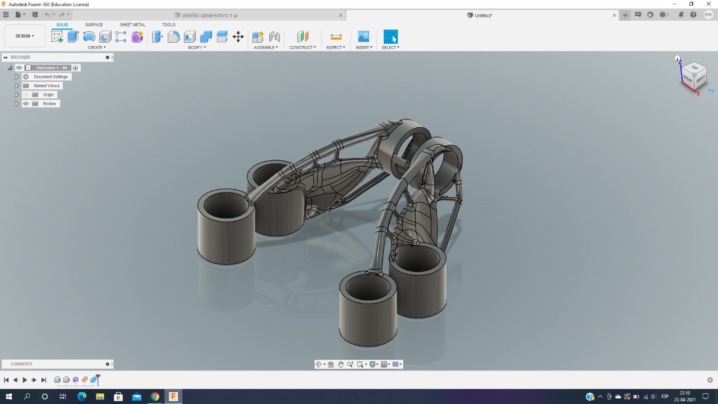Choose the Create Form tool
Screen dimensions: 718x404
point(137,37)
